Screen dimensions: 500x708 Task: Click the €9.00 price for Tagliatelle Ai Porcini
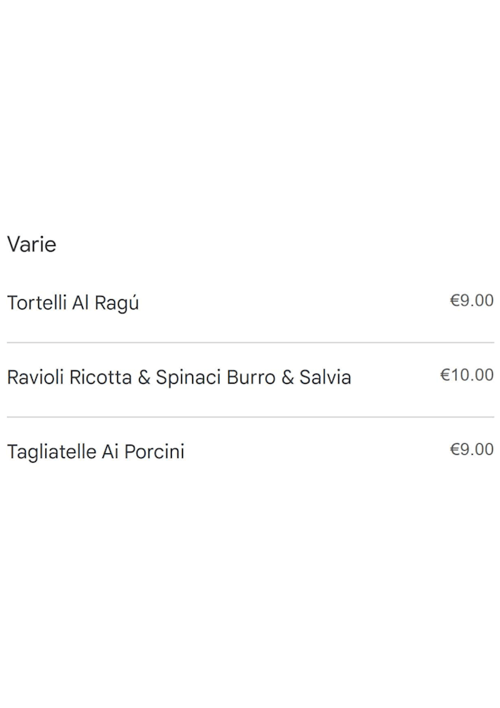coord(472,449)
